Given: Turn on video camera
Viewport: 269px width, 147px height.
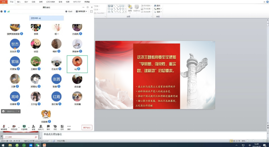Looking at the screenshot, I should 14,127.
